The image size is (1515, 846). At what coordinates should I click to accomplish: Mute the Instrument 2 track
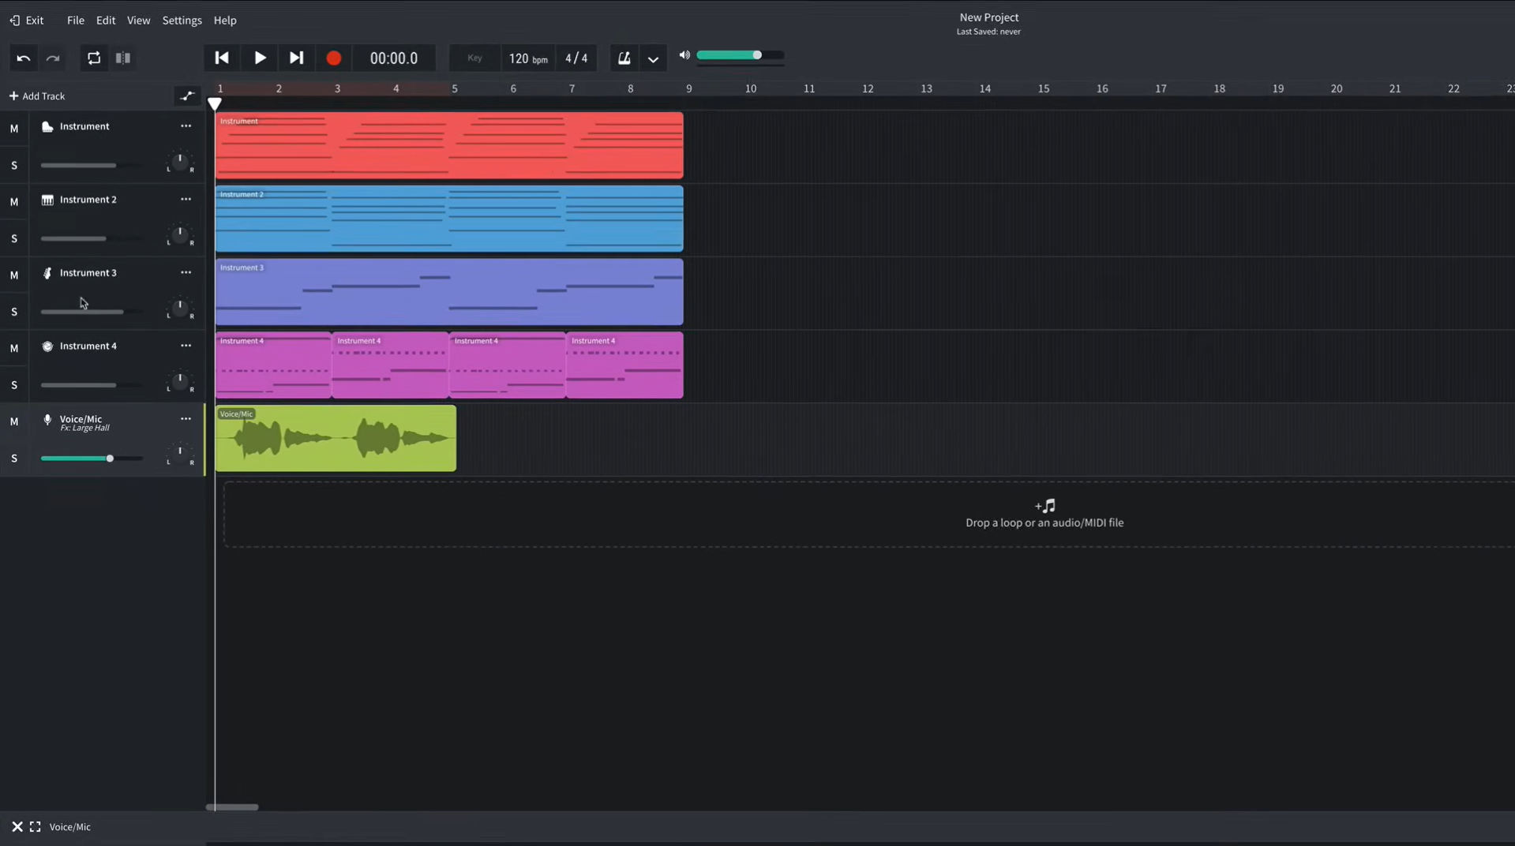(x=14, y=202)
